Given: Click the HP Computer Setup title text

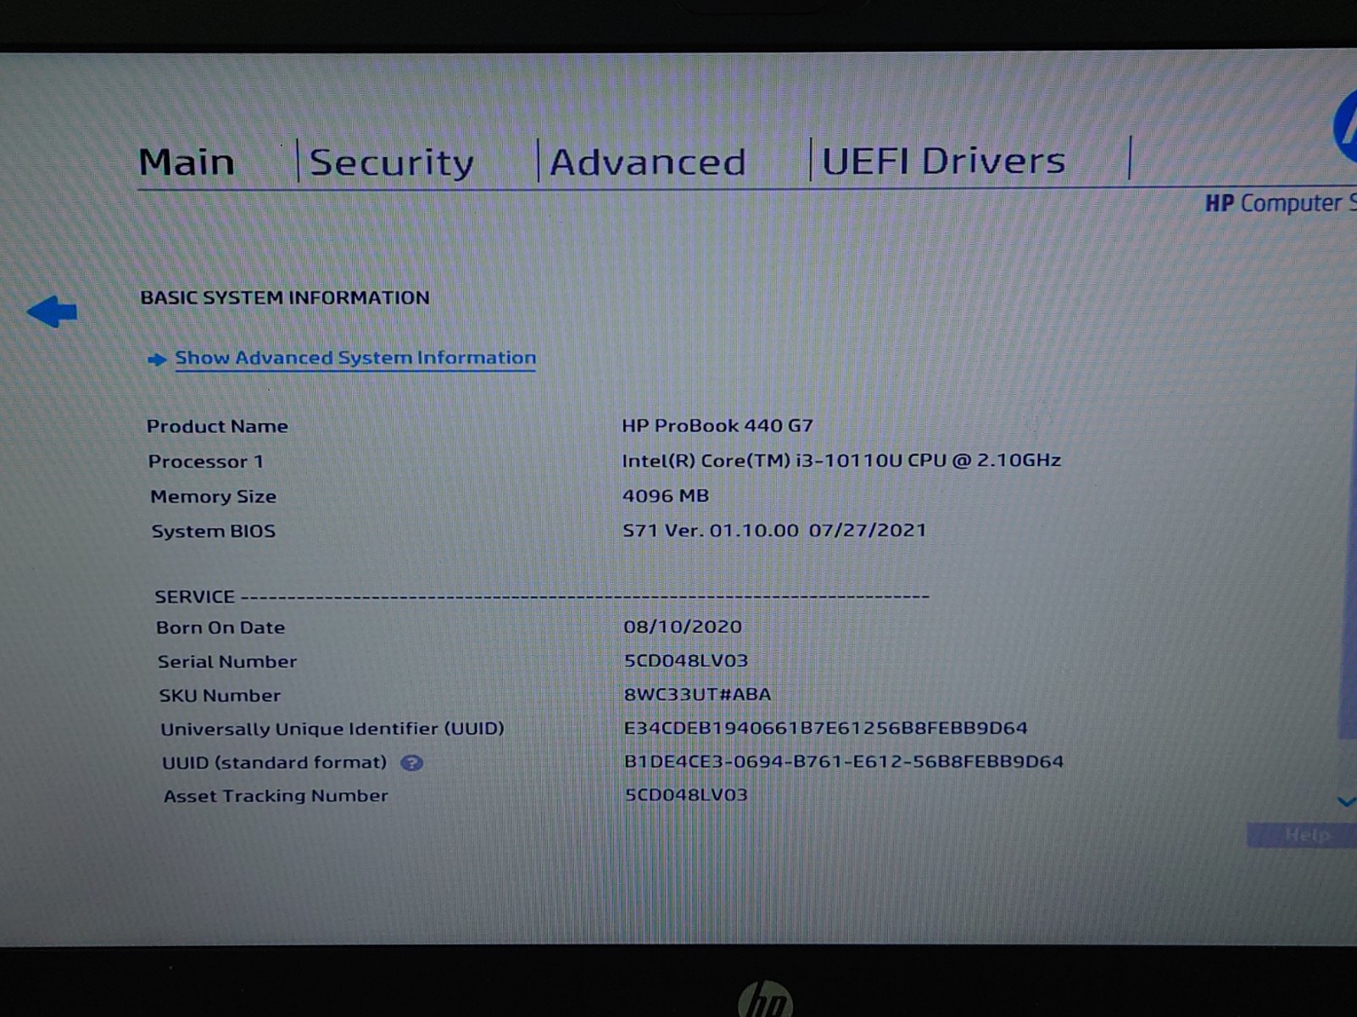Looking at the screenshot, I should click(1281, 203).
